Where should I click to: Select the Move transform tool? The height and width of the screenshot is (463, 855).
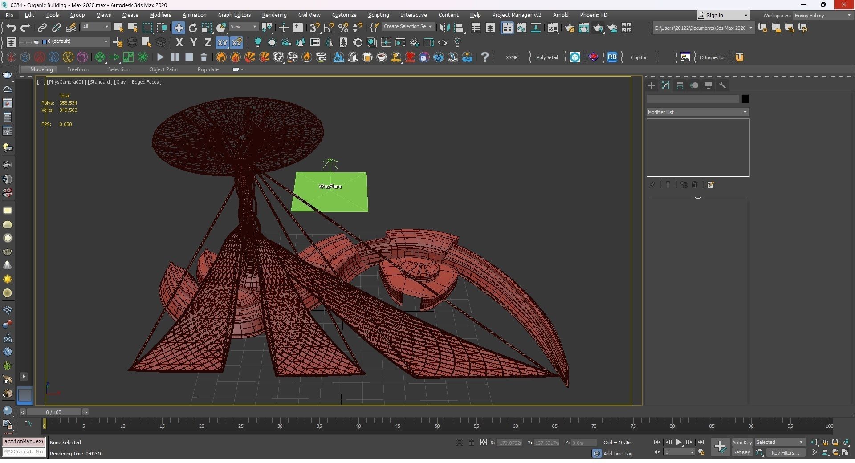point(178,28)
